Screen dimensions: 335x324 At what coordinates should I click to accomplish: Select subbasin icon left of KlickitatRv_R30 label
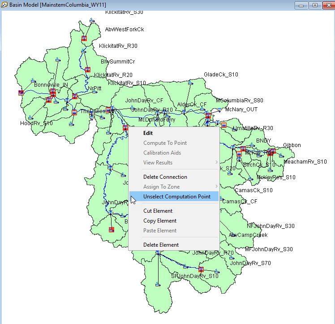tap(84, 51)
